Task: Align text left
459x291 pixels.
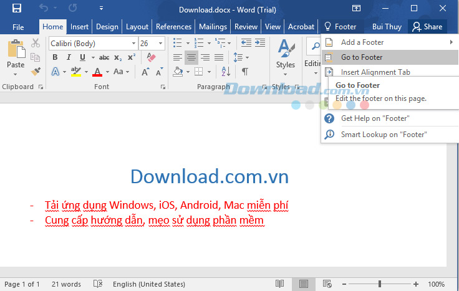Action: pos(178,57)
